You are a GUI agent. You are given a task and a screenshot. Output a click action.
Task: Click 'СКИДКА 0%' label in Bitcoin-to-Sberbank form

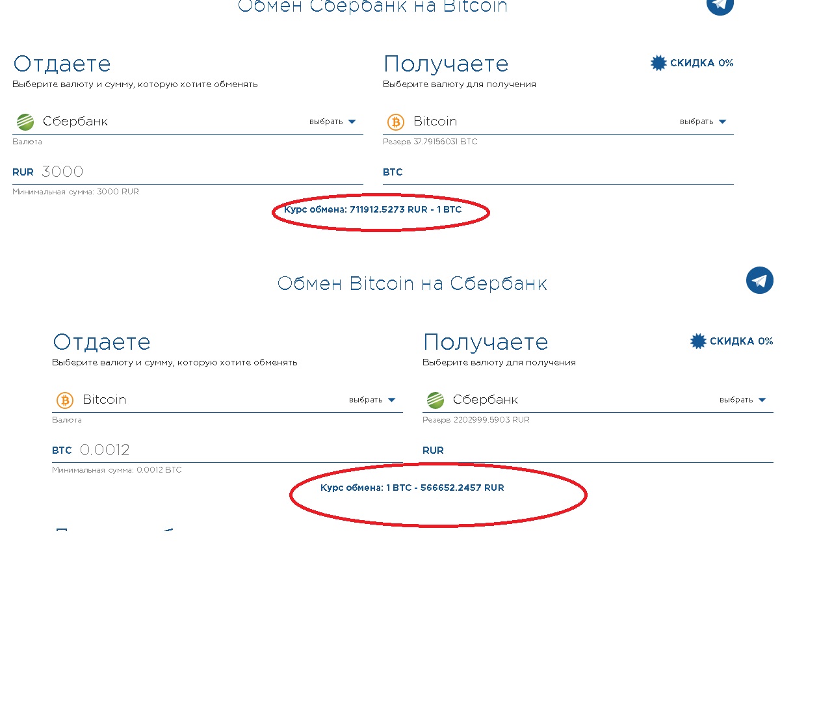(742, 341)
